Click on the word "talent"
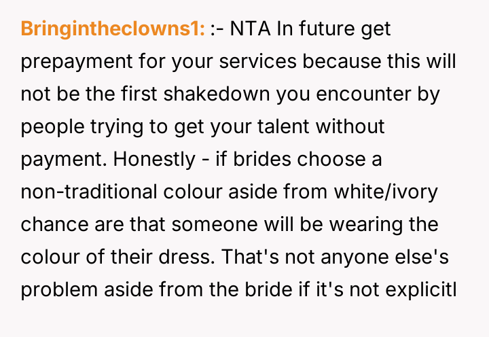 point(261,127)
